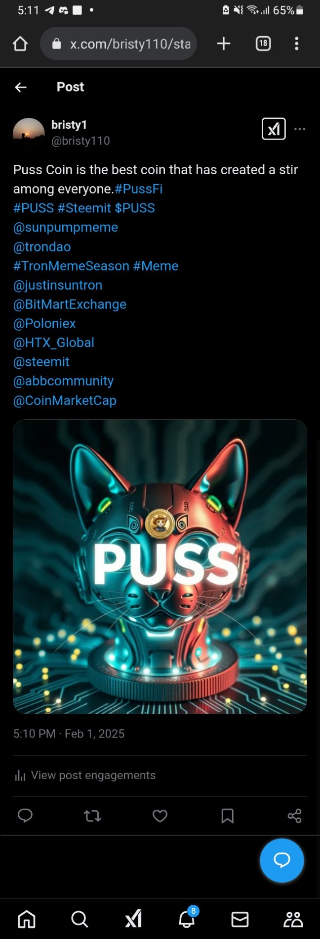Screen dimensions: 320x939
Task: Tap the browser home icon
Action: tap(20, 44)
